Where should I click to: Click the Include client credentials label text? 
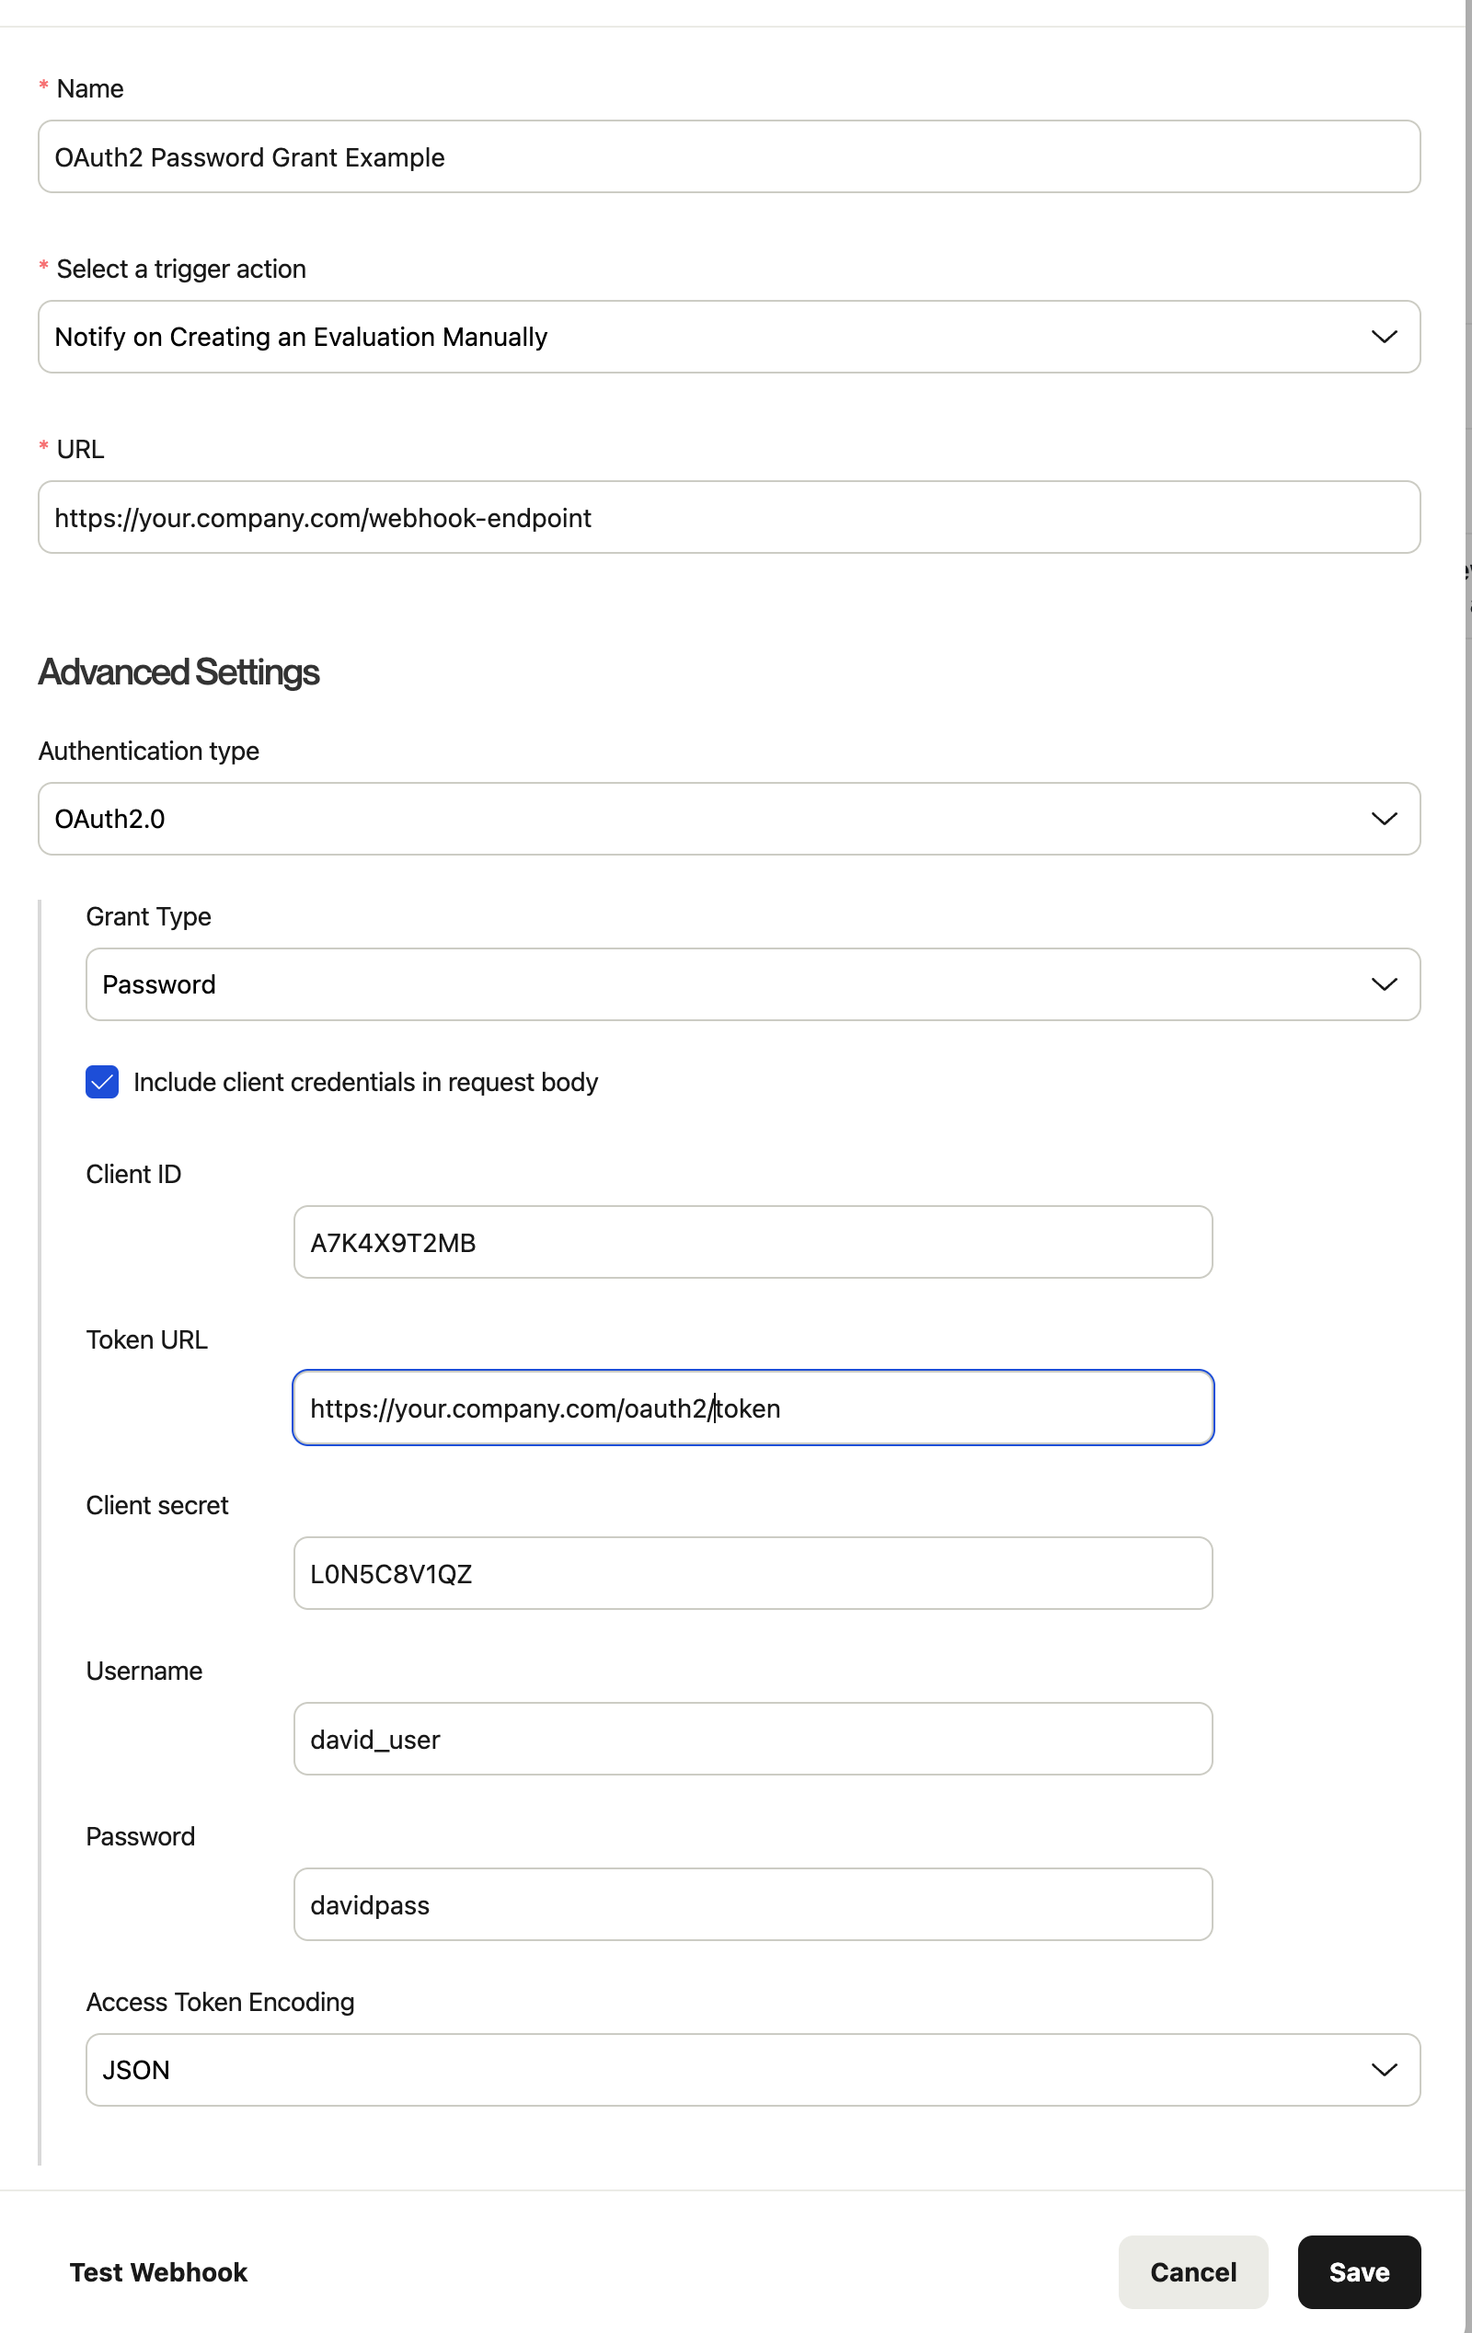[x=365, y=1082]
